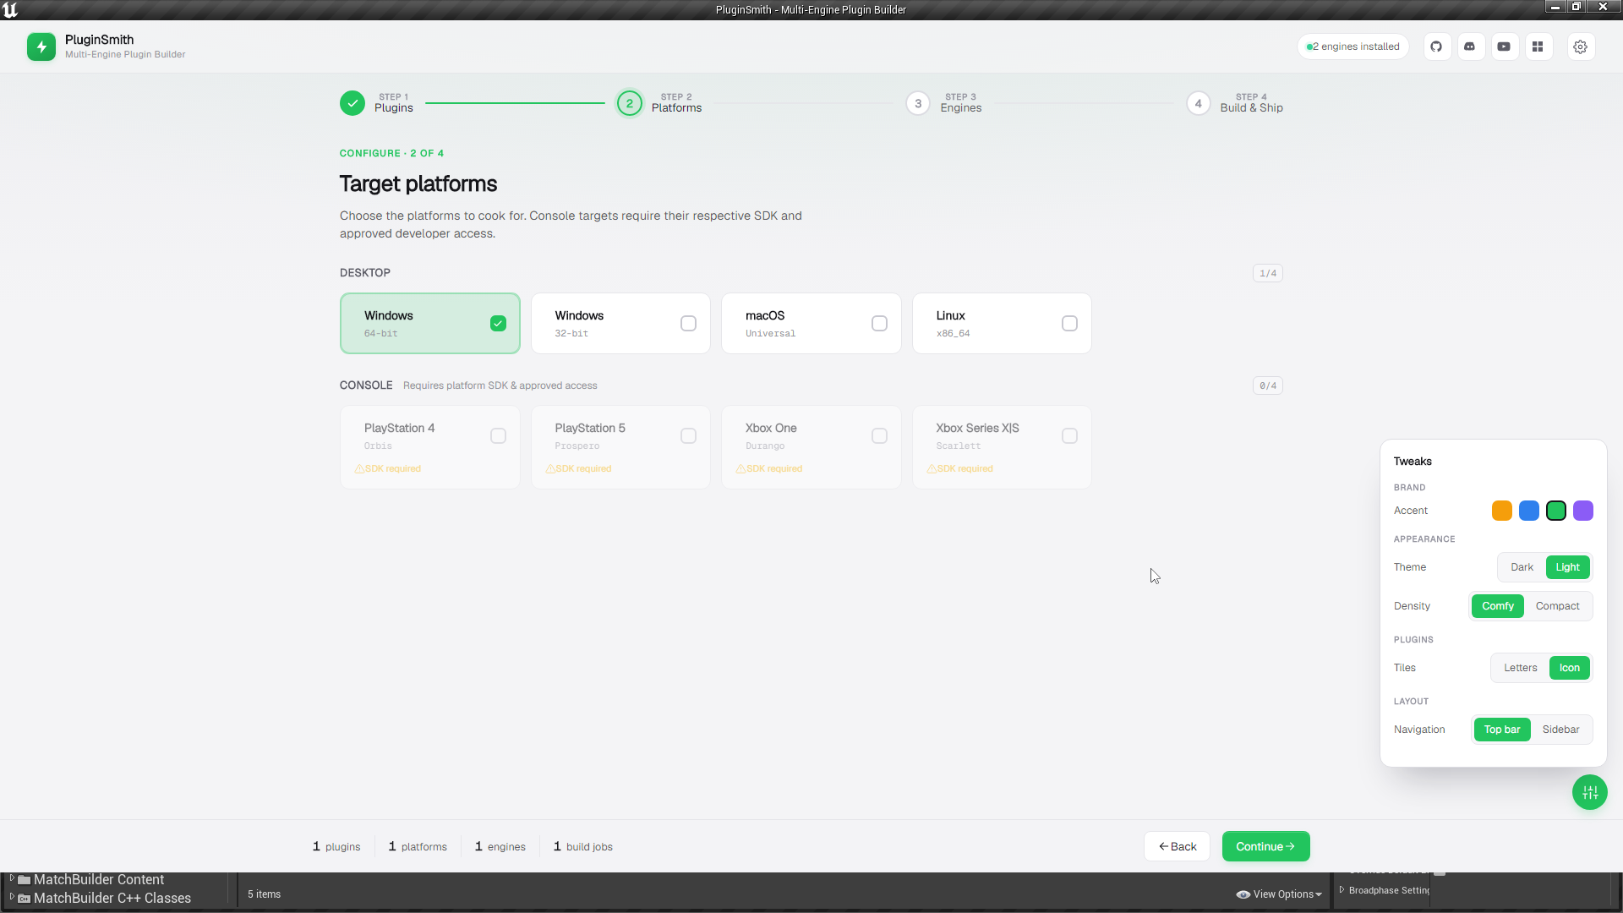Check the macOS Universal checkbox
1623x913 pixels.
pyautogui.click(x=879, y=323)
